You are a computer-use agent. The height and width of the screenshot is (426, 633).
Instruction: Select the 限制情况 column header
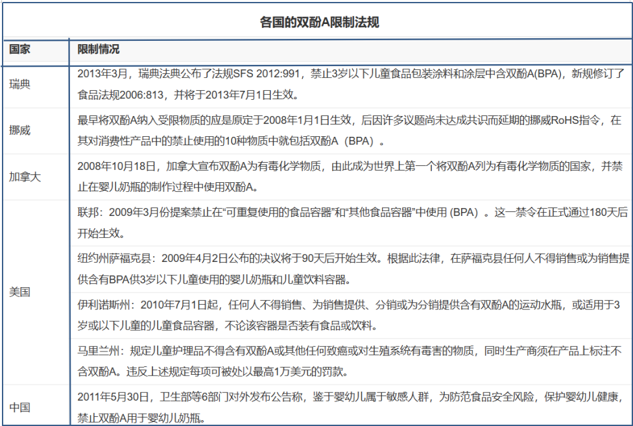[x=99, y=49]
